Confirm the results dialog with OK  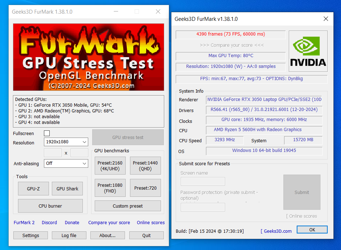tap(312, 230)
